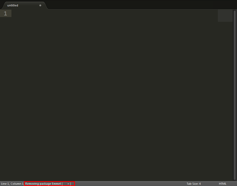Click the untitled tab title text
This screenshot has width=237, height=186.
pos(13,5)
